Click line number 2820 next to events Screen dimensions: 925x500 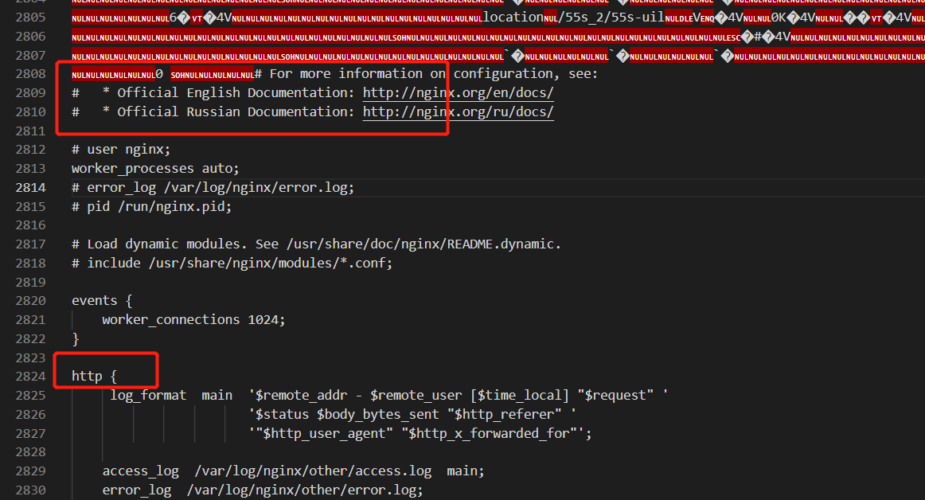(30, 301)
